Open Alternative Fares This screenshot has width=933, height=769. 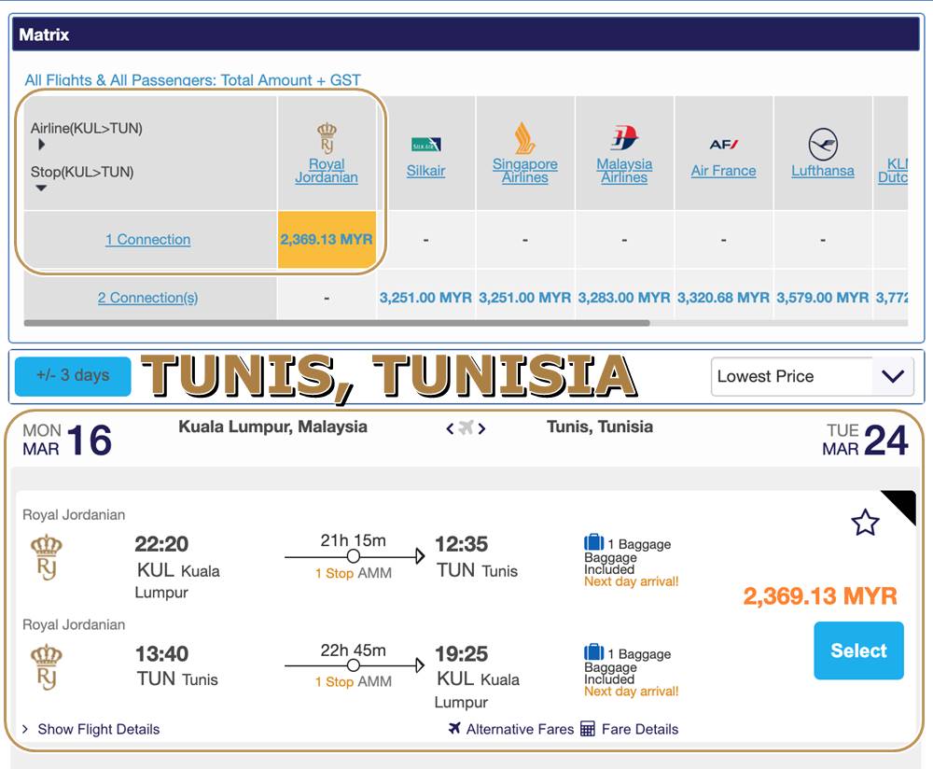coord(520,729)
